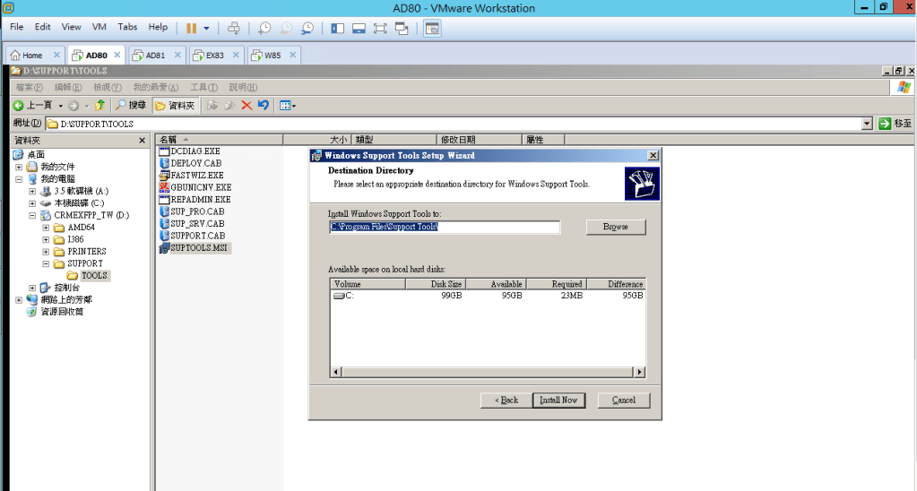This screenshot has width=917, height=491.
Task: Toggle the 資料夾 folders pane button
Action: click(x=175, y=105)
